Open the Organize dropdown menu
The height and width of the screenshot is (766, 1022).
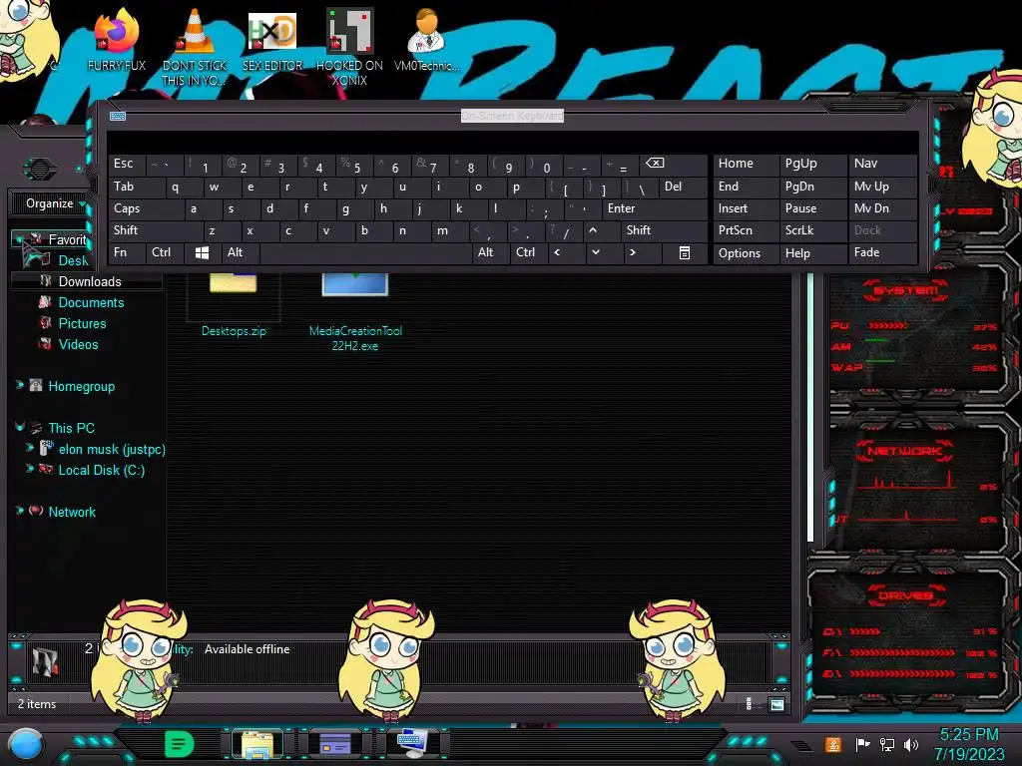click(56, 203)
